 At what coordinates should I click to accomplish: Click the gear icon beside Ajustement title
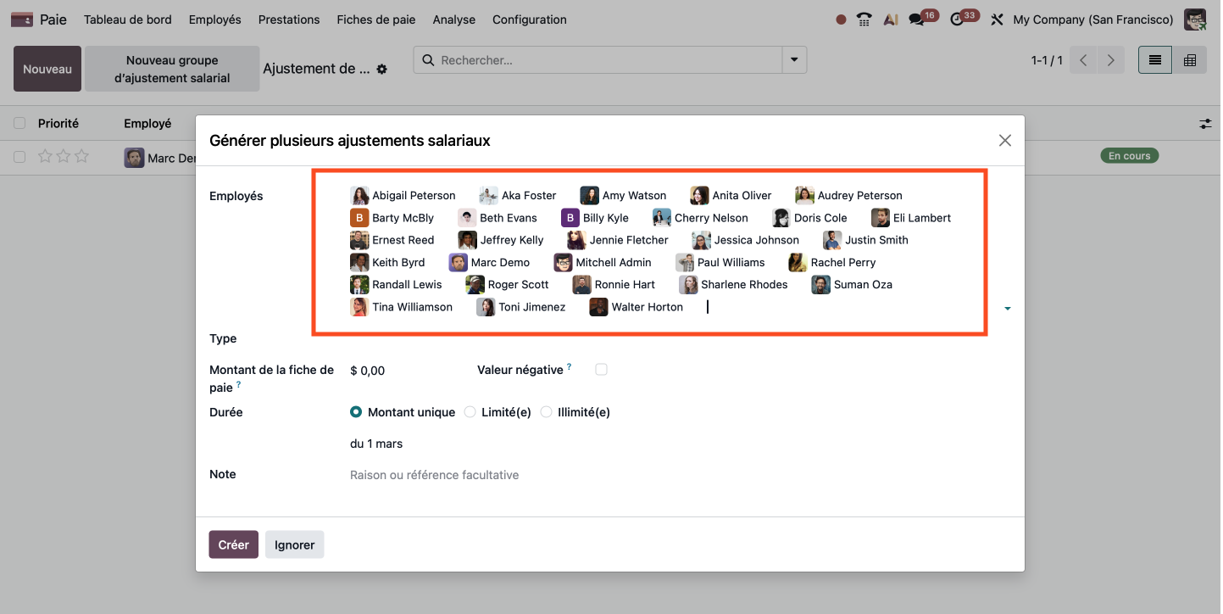tap(382, 70)
